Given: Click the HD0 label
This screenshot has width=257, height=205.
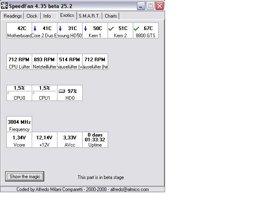Looking at the screenshot, I should pyautogui.click(x=70, y=98).
